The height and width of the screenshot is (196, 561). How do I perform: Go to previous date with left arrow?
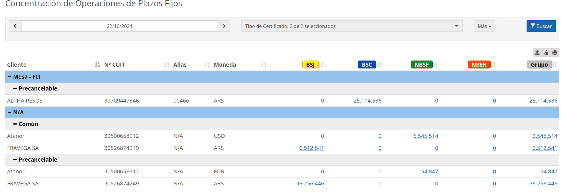coord(15,26)
